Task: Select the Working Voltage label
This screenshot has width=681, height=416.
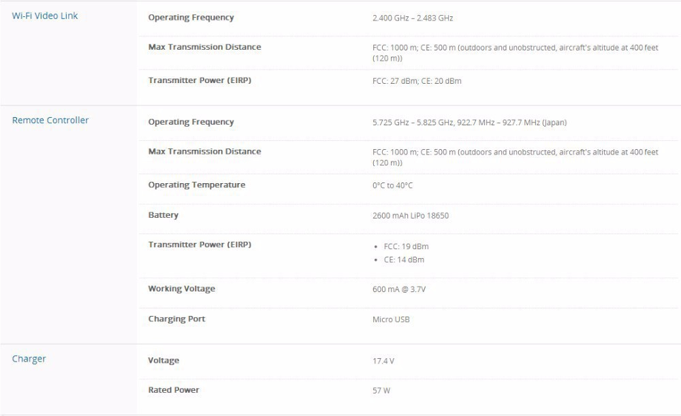Action: pyautogui.click(x=181, y=289)
